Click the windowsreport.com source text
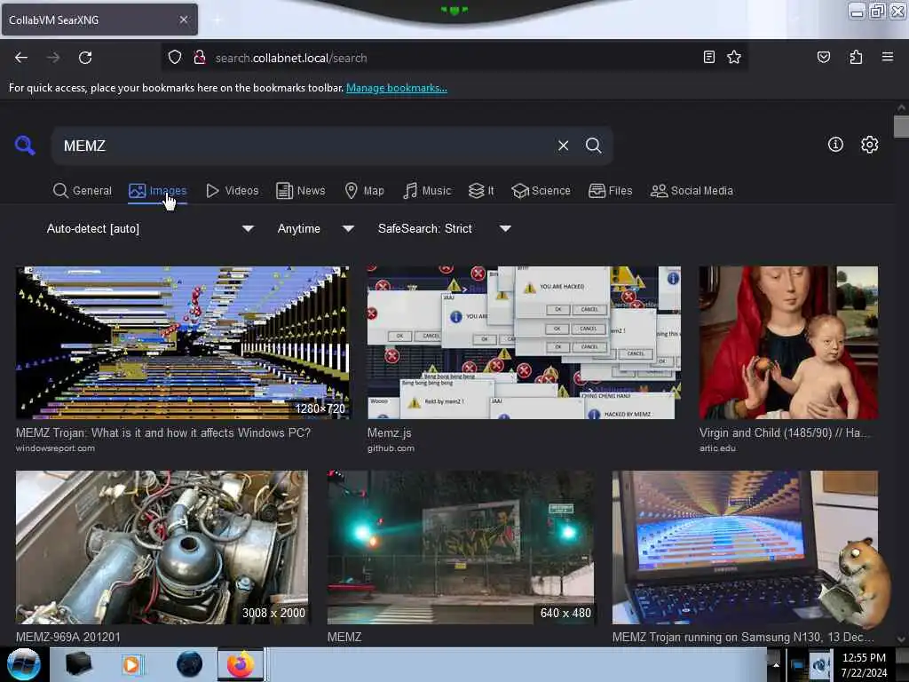Viewport: 909px width, 682px height. (x=55, y=448)
